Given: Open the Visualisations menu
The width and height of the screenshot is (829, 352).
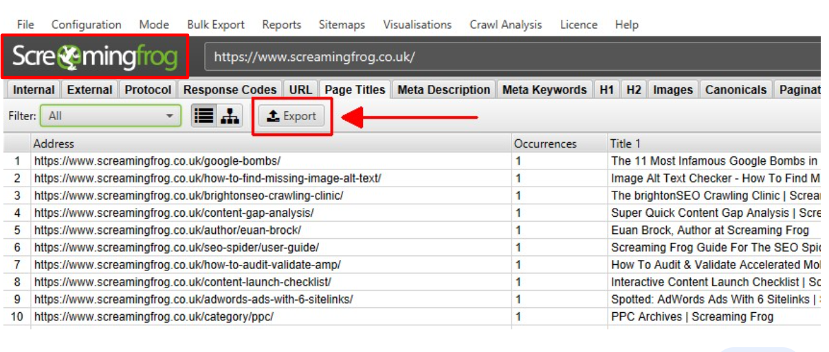Looking at the screenshot, I should pyautogui.click(x=417, y=25).
